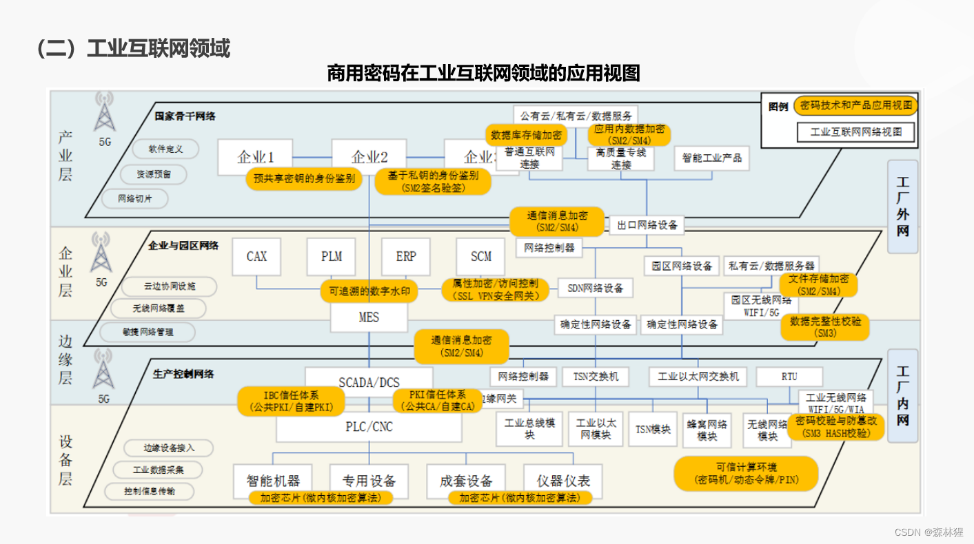Viewport: 974px width, 544px height.
Task: Select the TSN模块 box
Action: point(653,429)
